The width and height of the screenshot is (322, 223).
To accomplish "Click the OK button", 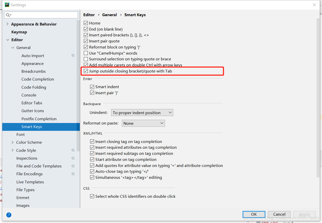I will [254, 214].
